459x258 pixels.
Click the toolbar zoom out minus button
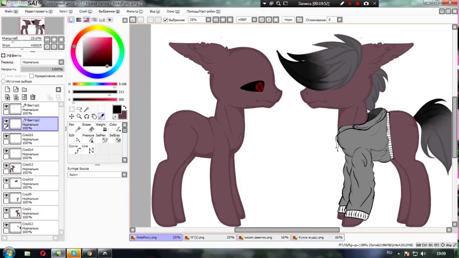pyautogui.click(x=216, y=20)
